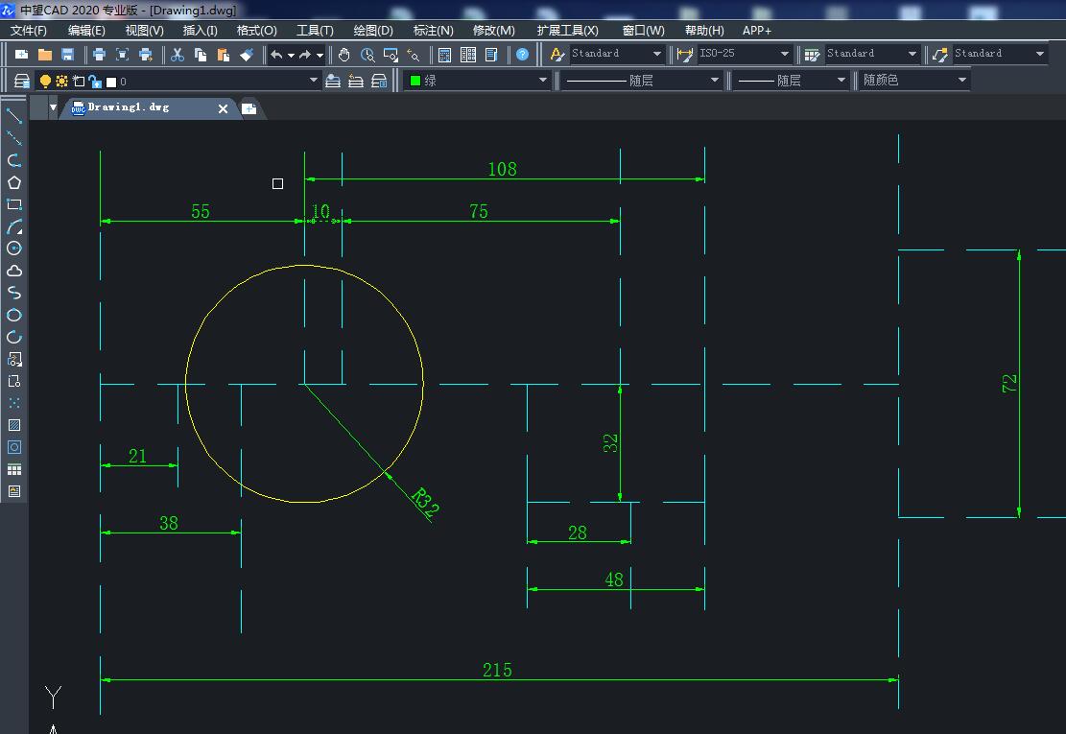
Task: Click the new drawing tab plus button
Action: click(x=249, y=108)
